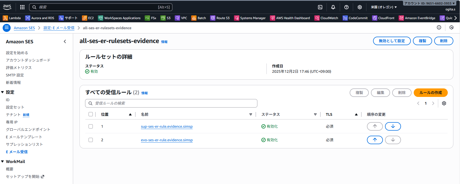The image size is (460, 184).
Task: Toggle the side navigation hamburger menu
Action: 7,28
